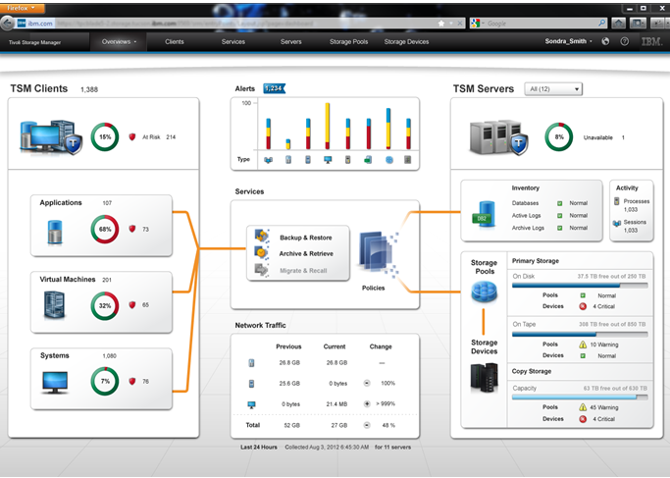
Task: Click the Copy Storage Capacity bar
Action: (x=580, y=398)
